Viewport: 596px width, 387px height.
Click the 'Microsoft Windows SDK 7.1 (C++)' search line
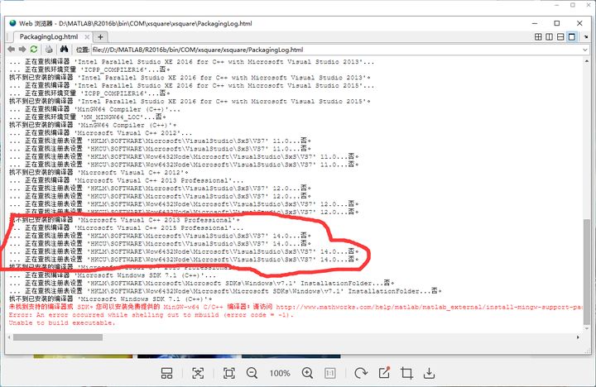(113, 275)
